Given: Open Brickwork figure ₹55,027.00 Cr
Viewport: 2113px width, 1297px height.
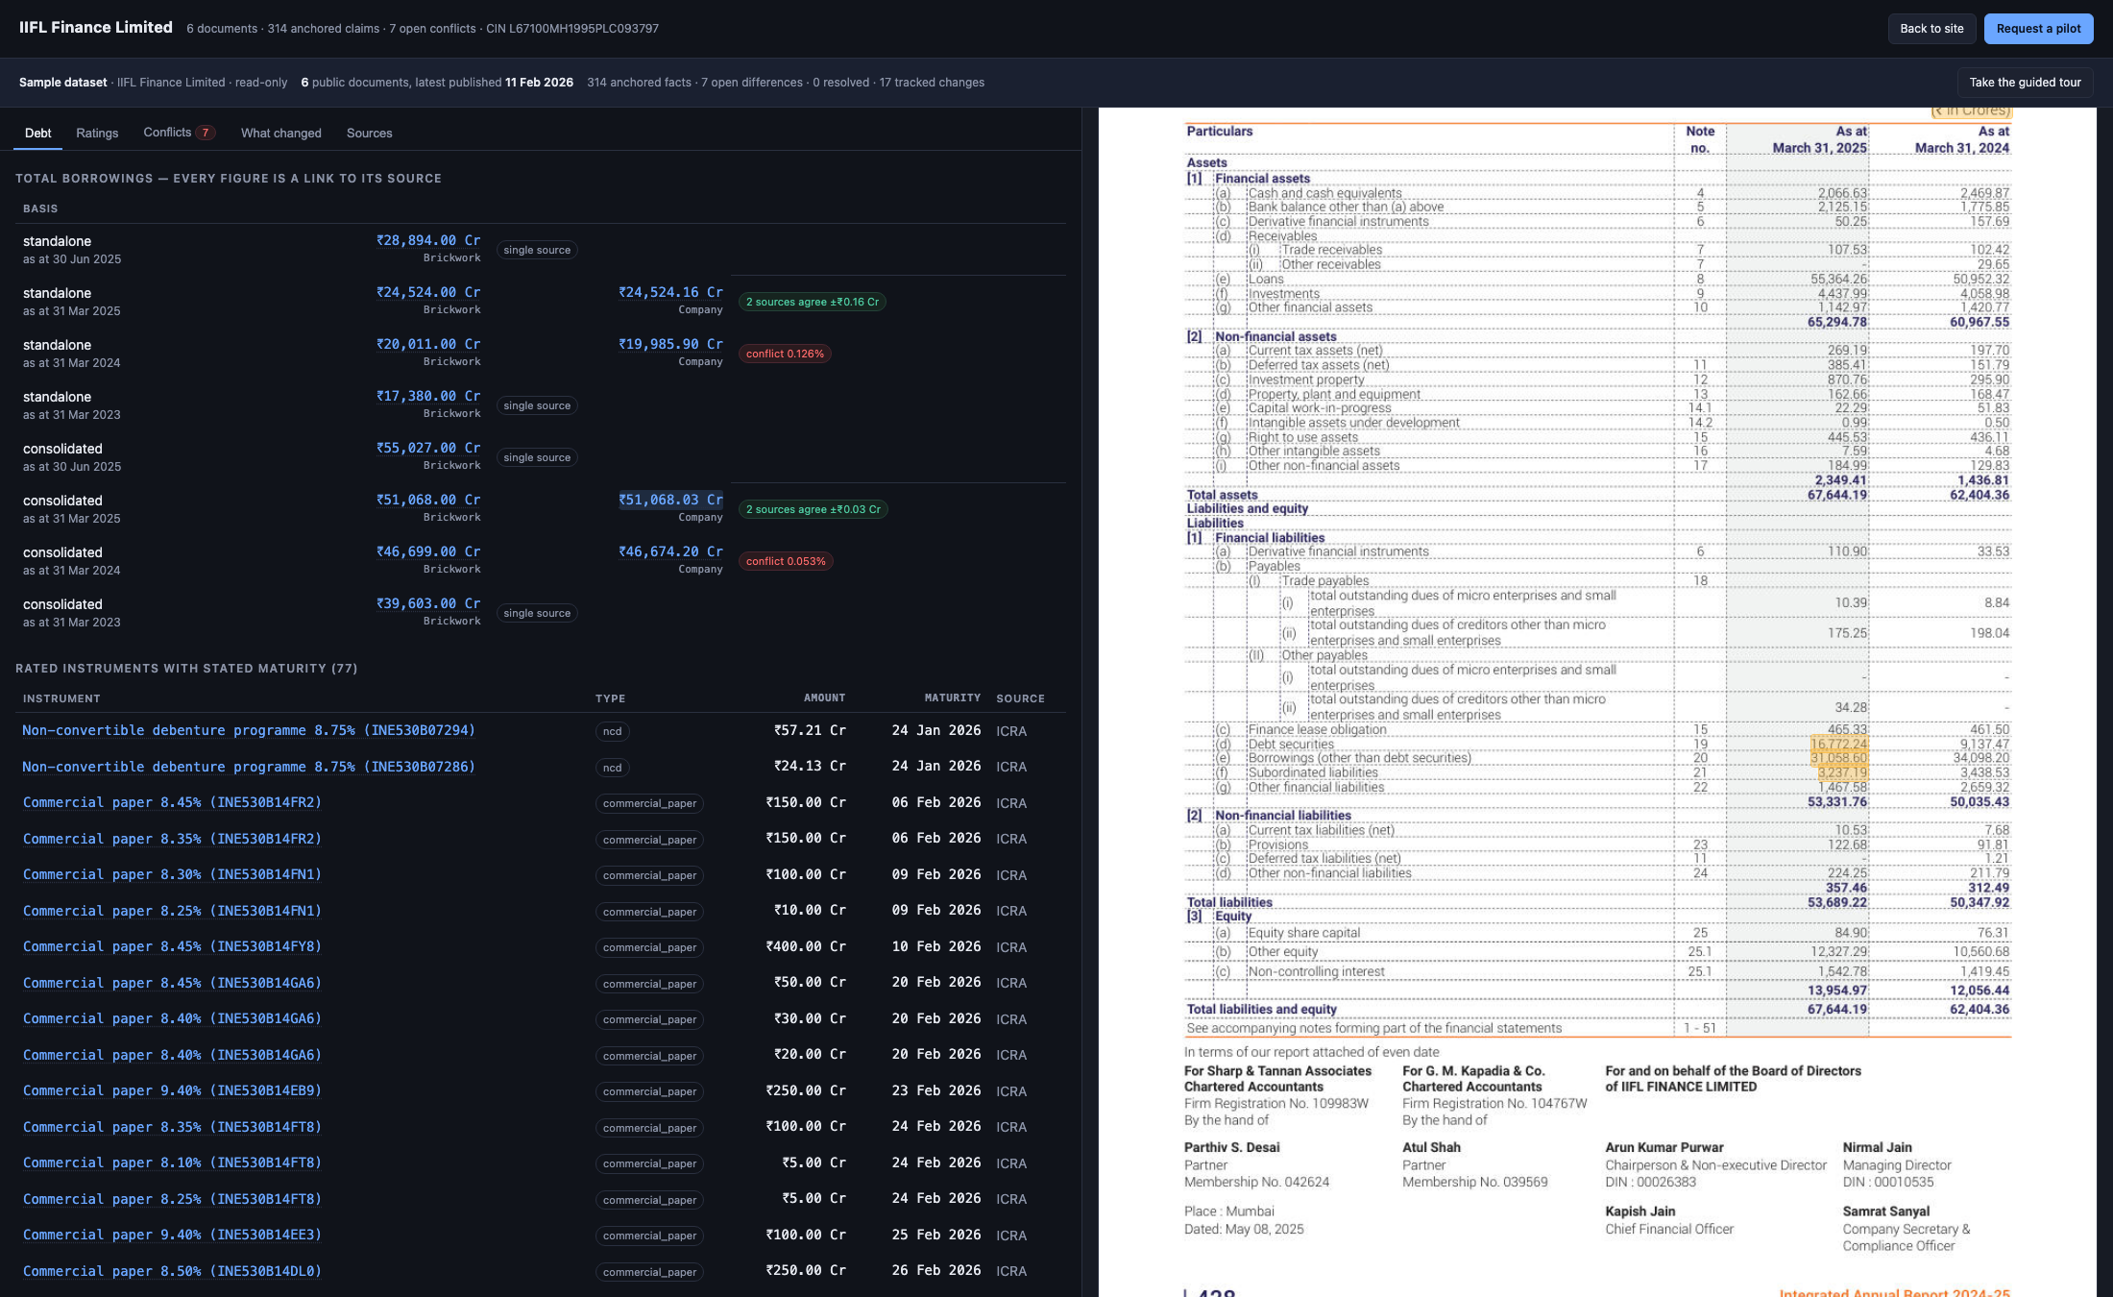Looking at the screenshot, I should [428, 449].
